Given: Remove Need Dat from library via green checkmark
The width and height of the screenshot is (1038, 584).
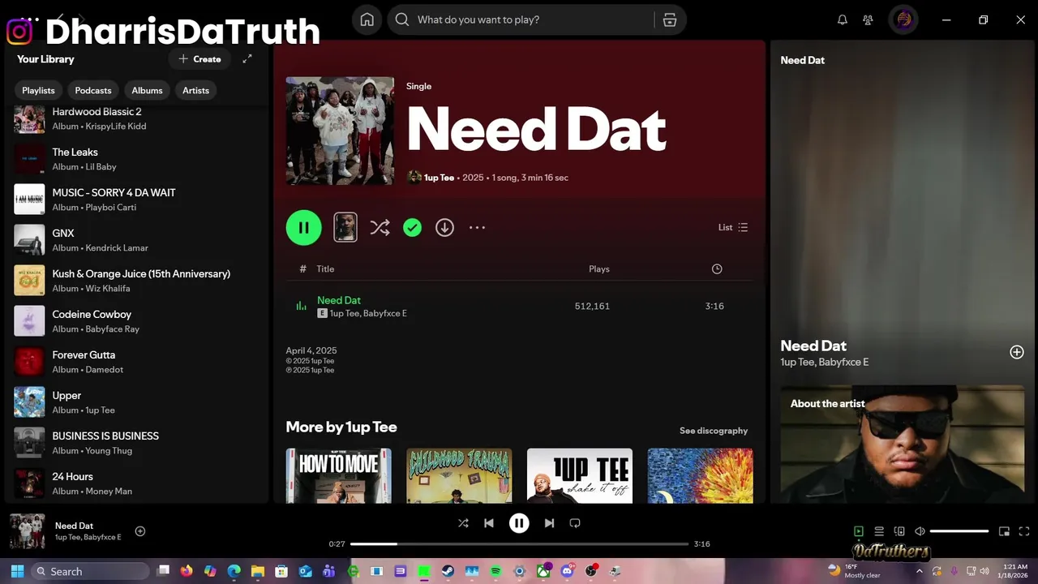Looking at the screenshot, I should [413, 228].
